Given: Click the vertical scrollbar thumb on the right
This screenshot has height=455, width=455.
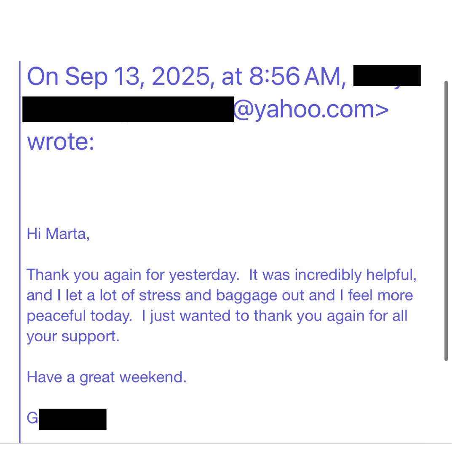Looking at the screenshot, I should tap(446, 221).
